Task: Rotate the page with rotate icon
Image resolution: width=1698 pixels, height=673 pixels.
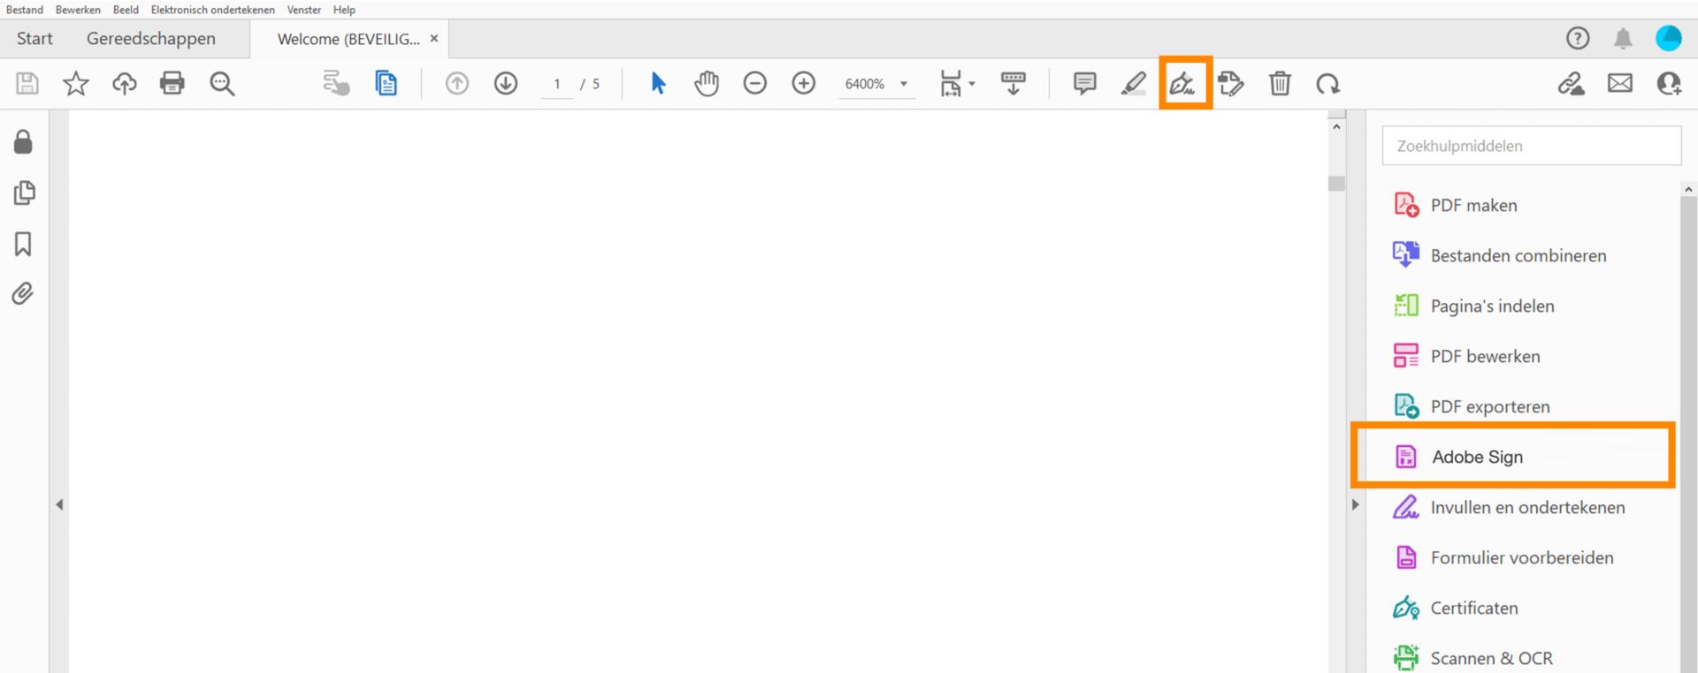Action: tap(1327, 84)
